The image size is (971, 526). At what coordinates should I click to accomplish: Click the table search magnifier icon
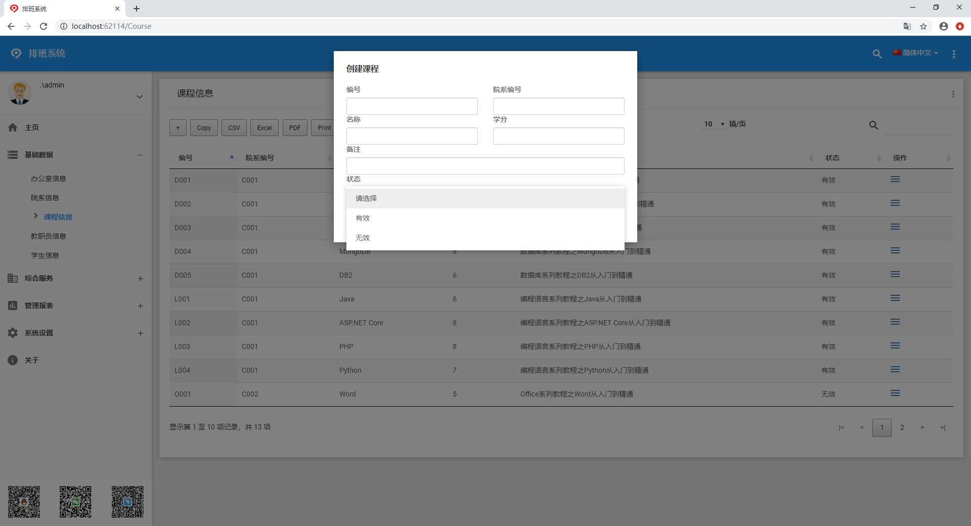(873, 125)
